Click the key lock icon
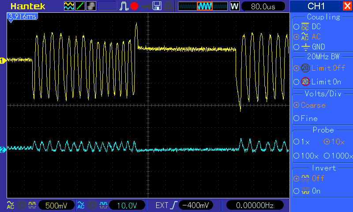The width and height of the screenshot is (353, 212). [x=146, y=7]
